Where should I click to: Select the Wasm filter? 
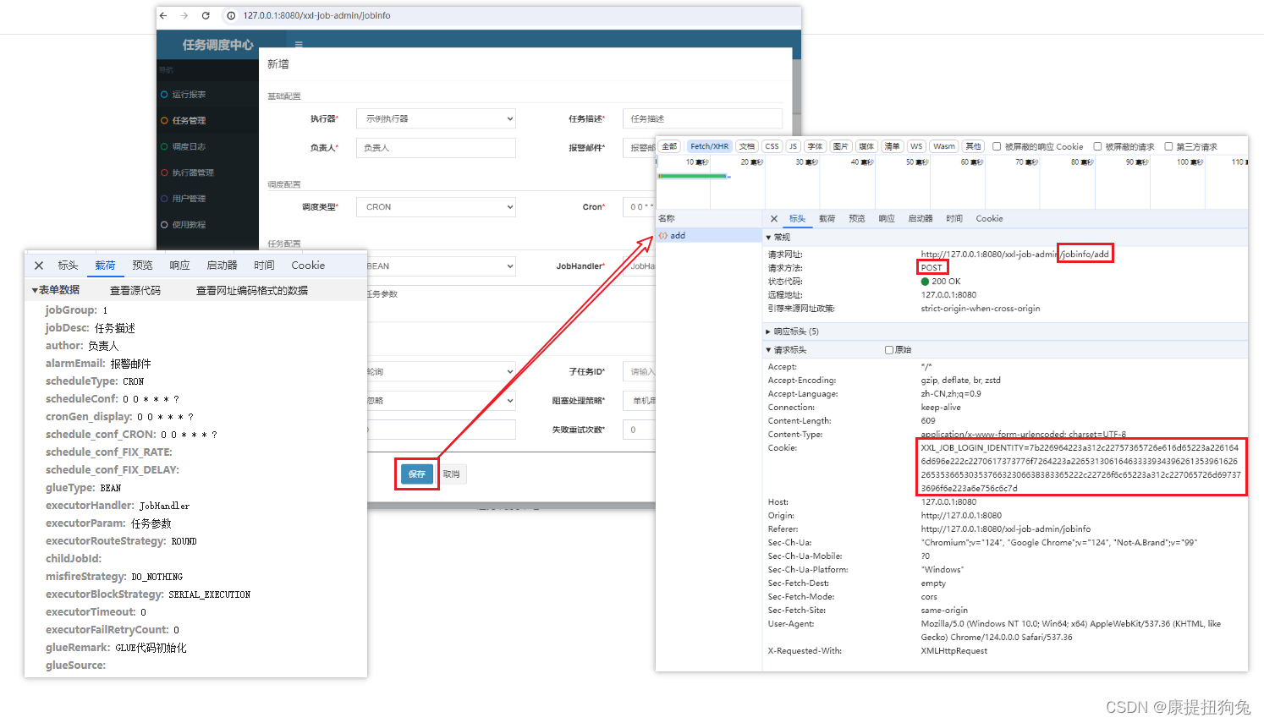point(944,146)
